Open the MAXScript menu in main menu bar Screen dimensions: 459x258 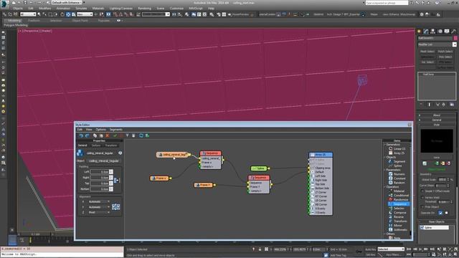point(196,9)
